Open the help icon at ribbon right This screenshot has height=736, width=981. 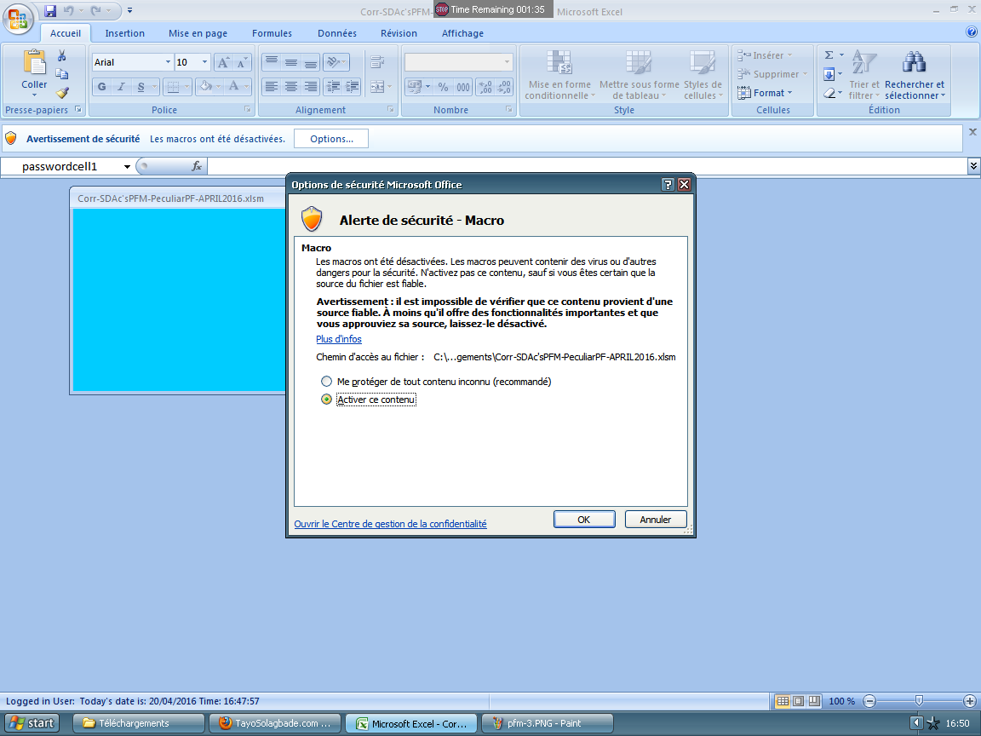972,32
